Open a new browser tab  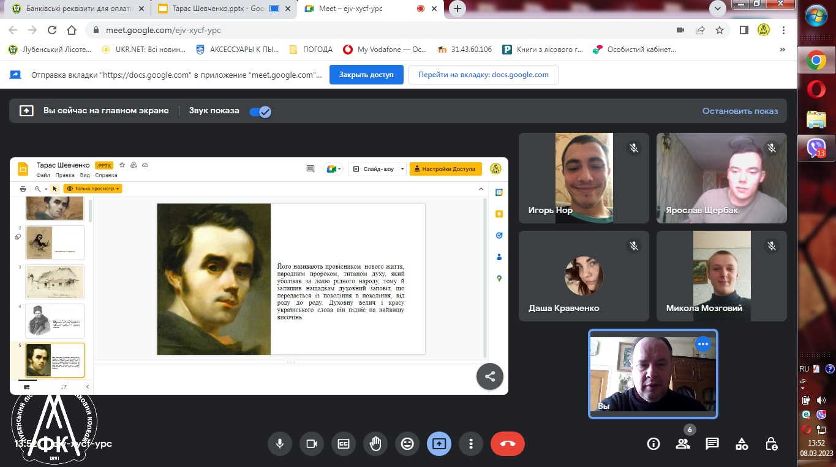[458, 9]
